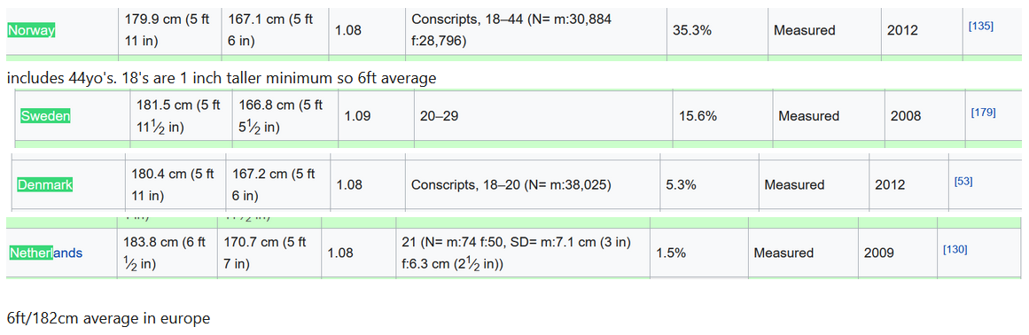Open the Netherlands country link
The height and width of the screenshot is (335, 1029).
(x=46, y=253)
